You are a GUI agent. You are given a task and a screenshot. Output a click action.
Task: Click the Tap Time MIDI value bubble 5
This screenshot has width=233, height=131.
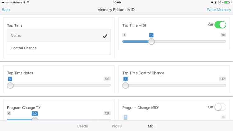click(151, 35)
